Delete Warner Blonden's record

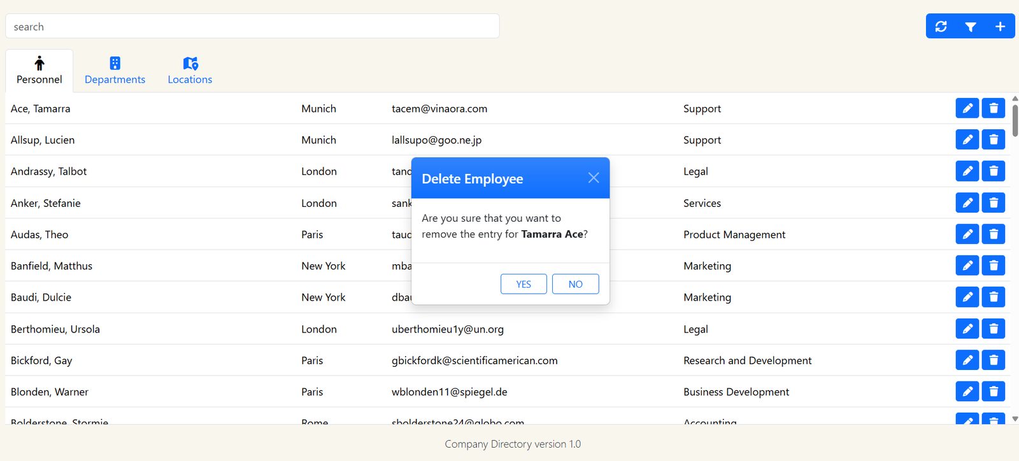pos(994,392)
